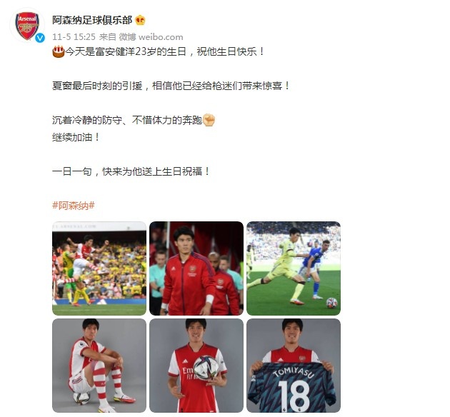Open the Arsenal crest profile avatar
Image resolution: width=450 pixels, height=417 pixels.
click(x=27, y=26)
